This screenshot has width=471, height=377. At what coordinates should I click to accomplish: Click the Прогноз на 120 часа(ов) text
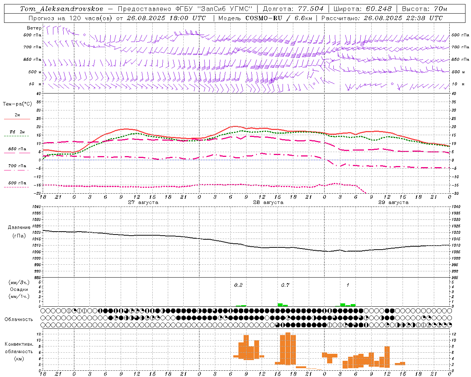coord(71,18)
